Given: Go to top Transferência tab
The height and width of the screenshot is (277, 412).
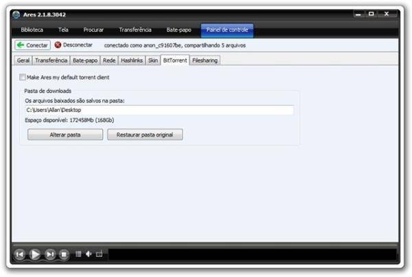Looking at the screenshot, I should pos(135,30).
